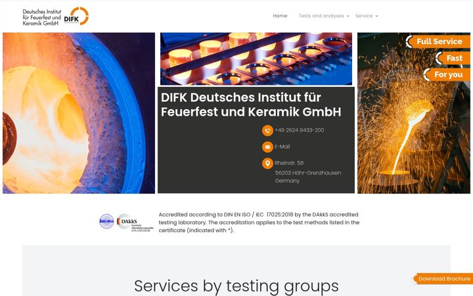This screenshot has height=296, width=473.
Task: Click the DIFK Deutsches Institut für Feuerfest heading
Action: [x=251, y=105]
